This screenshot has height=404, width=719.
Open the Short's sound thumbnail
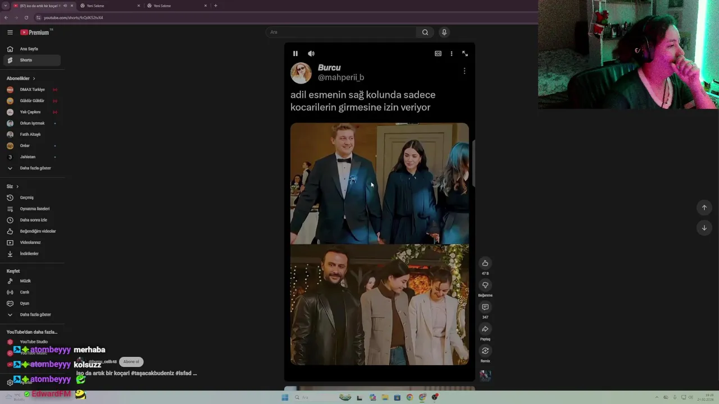[x=485, y=375]
